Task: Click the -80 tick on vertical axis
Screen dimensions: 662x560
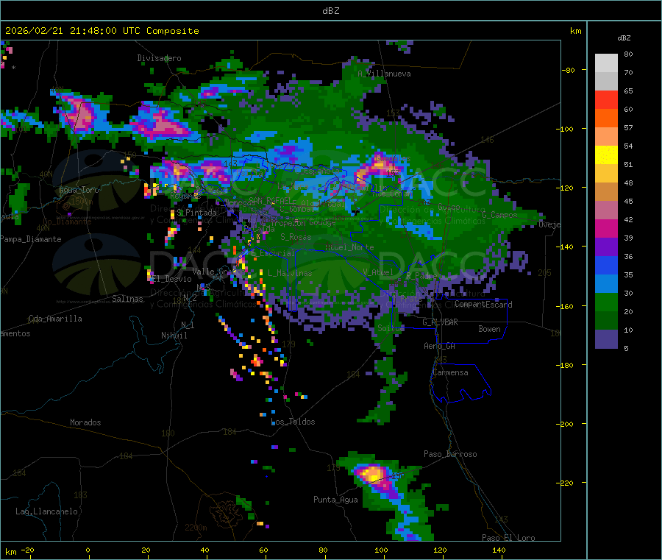Action: coord(568,70)
